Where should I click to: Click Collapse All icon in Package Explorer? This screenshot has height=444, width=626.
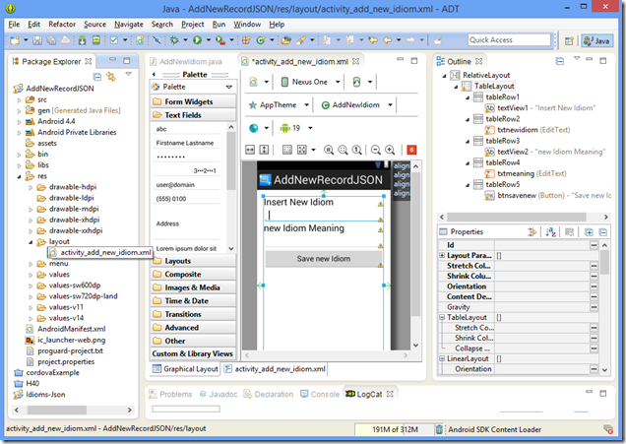(x=97, y=76)
